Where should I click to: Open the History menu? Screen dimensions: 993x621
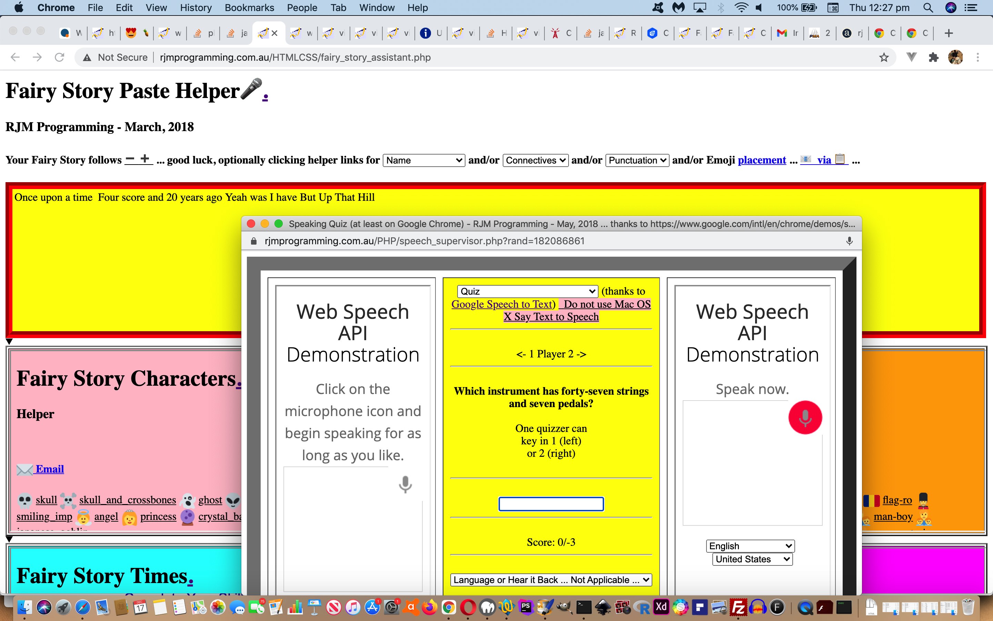point(196,8)
